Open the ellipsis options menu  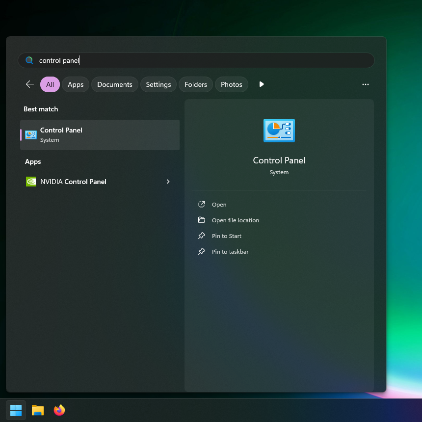click(x=366, y=84)
